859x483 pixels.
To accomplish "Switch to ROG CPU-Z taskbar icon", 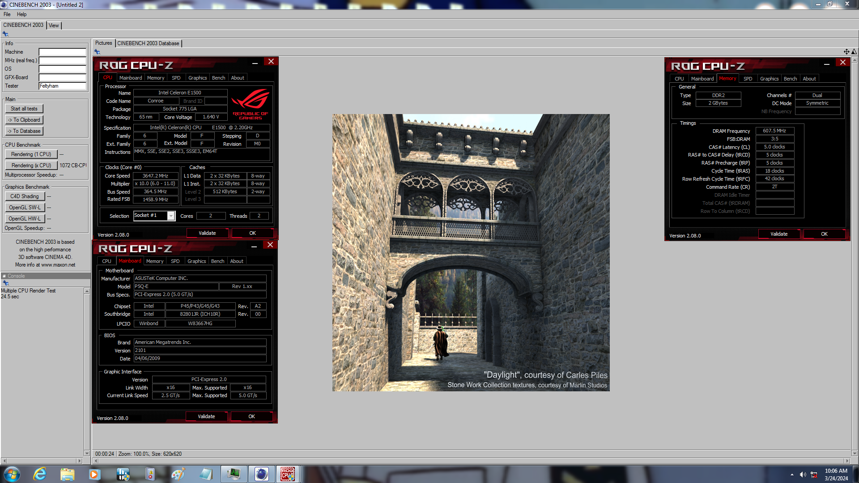I will [288, 474].
